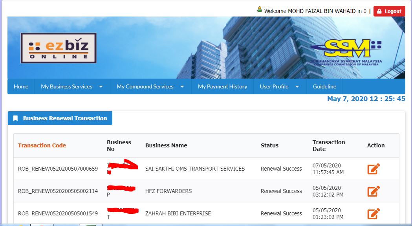Click Renewal Success status for HFZ FORWARDERS
Viewport: 412px width, 226px height.
point(281,191)
